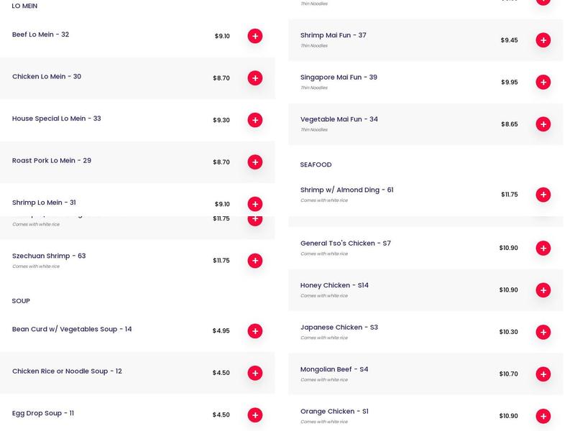The width and height of the screenshot is (575, 431).
Task: Add Bean Curd w/ Vegetables Soup
Action: coord(255,331)
